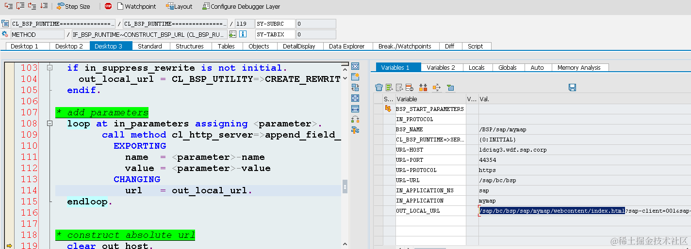691x249 pixels.
Task: Click the source editor vertical scrollbar handle
Action: coord(345,186)
